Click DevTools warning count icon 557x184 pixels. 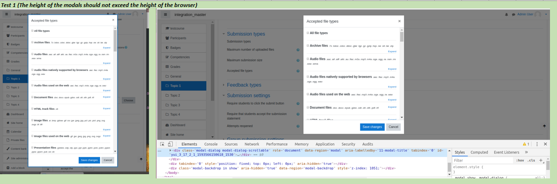(x=526, y=144)
